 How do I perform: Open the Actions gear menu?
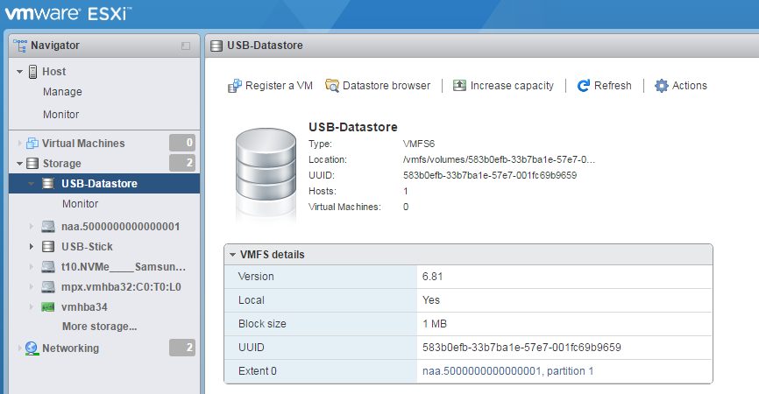[662, 86]
